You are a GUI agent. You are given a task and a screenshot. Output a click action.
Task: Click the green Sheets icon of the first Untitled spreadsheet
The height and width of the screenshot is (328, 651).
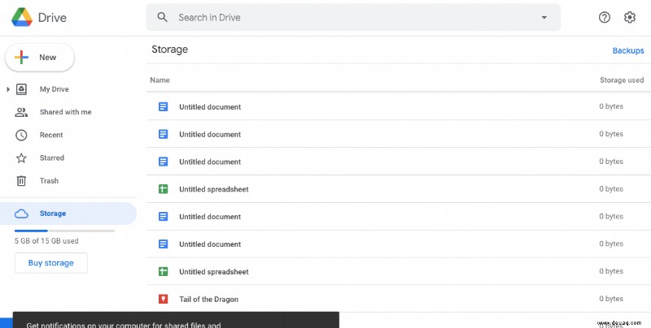164,189
